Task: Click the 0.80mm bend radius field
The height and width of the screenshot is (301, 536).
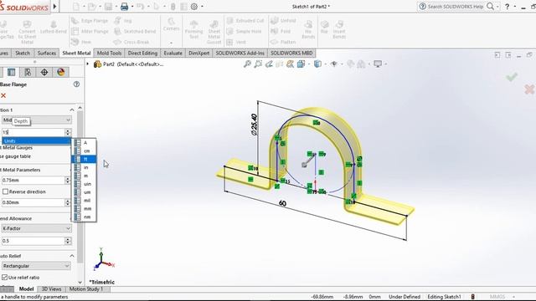Action: tap(33, 202)
